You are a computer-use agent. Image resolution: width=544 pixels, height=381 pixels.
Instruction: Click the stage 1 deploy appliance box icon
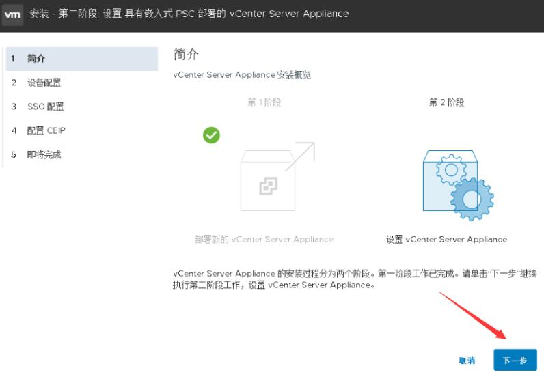(277, 176)
